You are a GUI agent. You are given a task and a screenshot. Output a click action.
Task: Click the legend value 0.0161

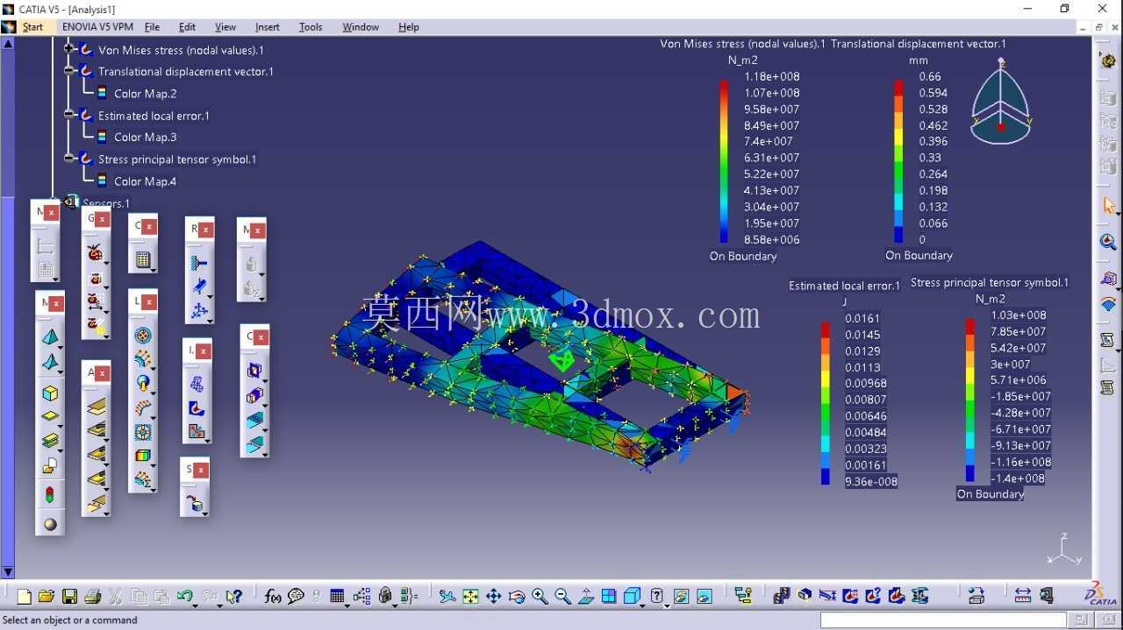tap(862, 318)
